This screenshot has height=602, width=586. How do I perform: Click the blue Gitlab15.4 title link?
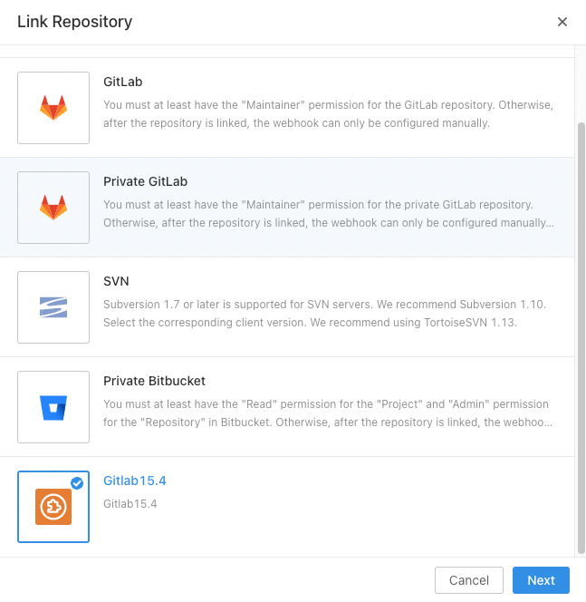135,481
